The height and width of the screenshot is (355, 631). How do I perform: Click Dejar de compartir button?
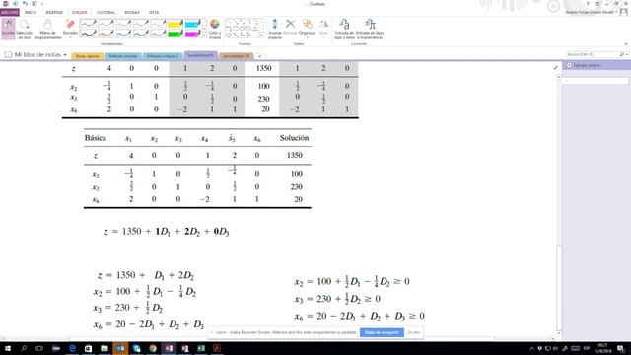click(382, 332)
